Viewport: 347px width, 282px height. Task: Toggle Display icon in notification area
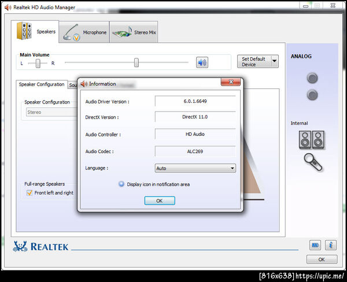[121, 184]
